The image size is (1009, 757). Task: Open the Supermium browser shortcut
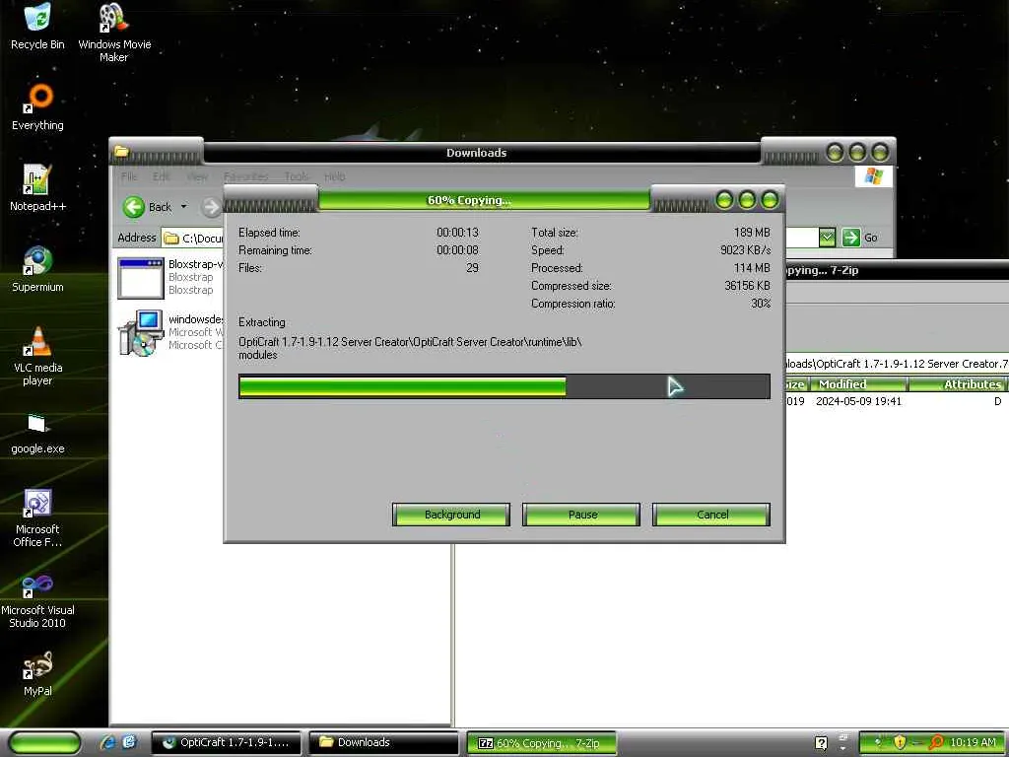tap(37, 269)
